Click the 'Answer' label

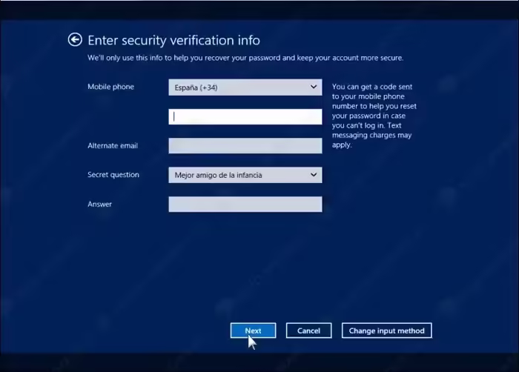(x=99, y=205)
